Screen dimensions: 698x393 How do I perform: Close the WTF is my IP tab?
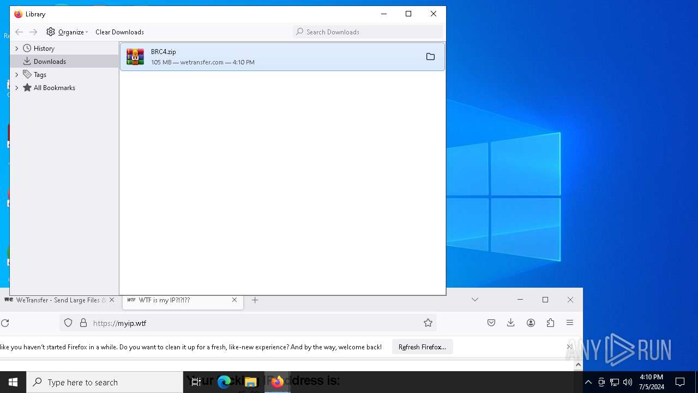[x=234, y=300]
